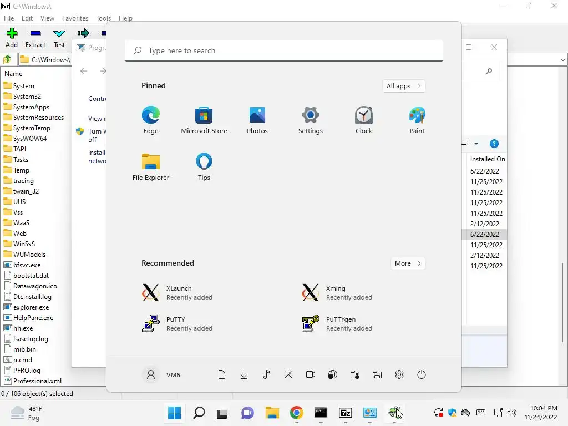This screenshot has height=426, width=568.
Task: Click the 7-Zip Add toolbar icon
Action: 12,38
